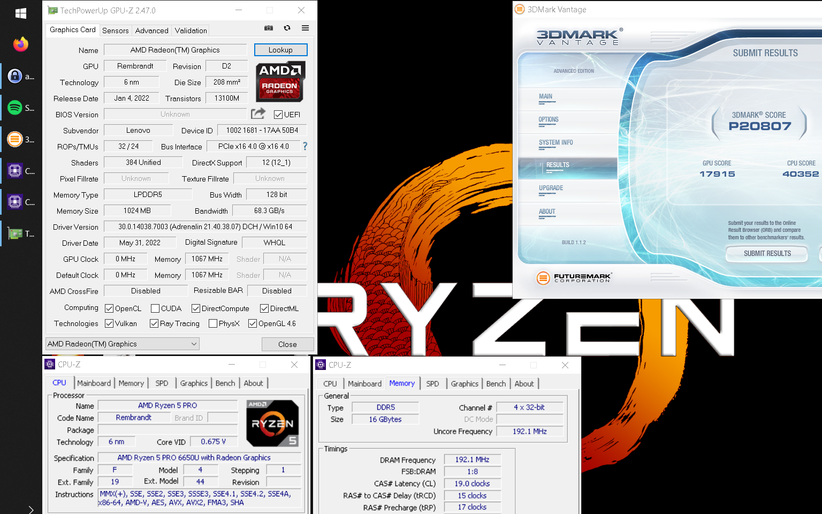Toggle OpenGL 4.6 checkbox
Screen dimensions: 822x514
click(253, 323)
